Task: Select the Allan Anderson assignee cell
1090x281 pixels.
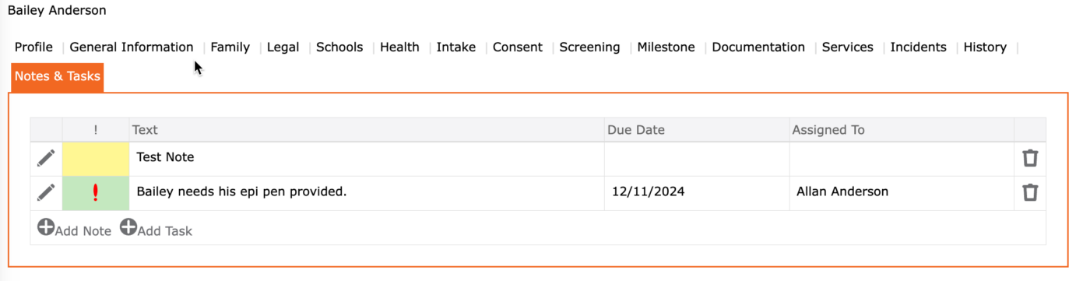Action: coord(902,192)
